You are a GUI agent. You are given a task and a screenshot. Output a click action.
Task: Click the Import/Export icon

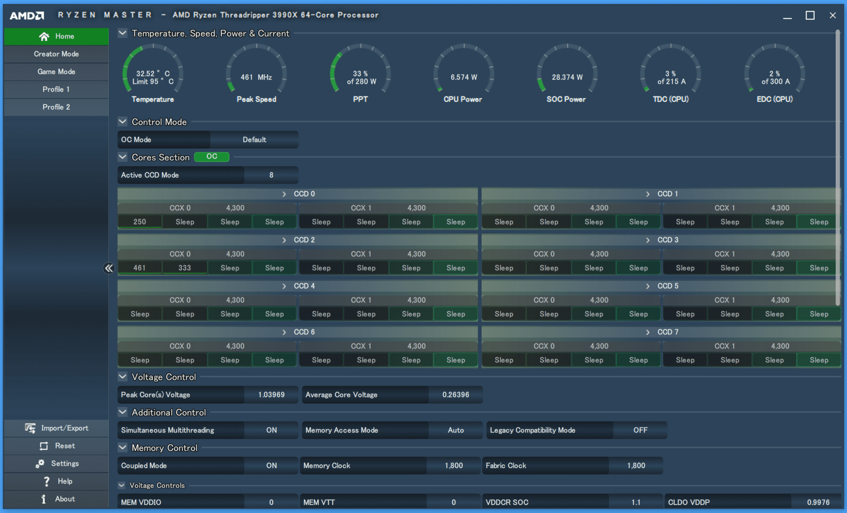[30, 428]
